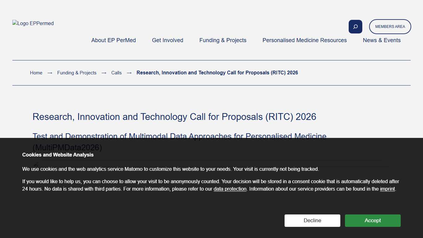Screen dimensions: 423x238
Task: Open Funding & Projects from breadcrumb
Action: tap(77, 73)
